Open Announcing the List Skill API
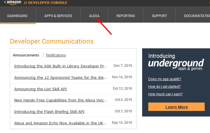The image size is (210, 133). pos(40,89)
